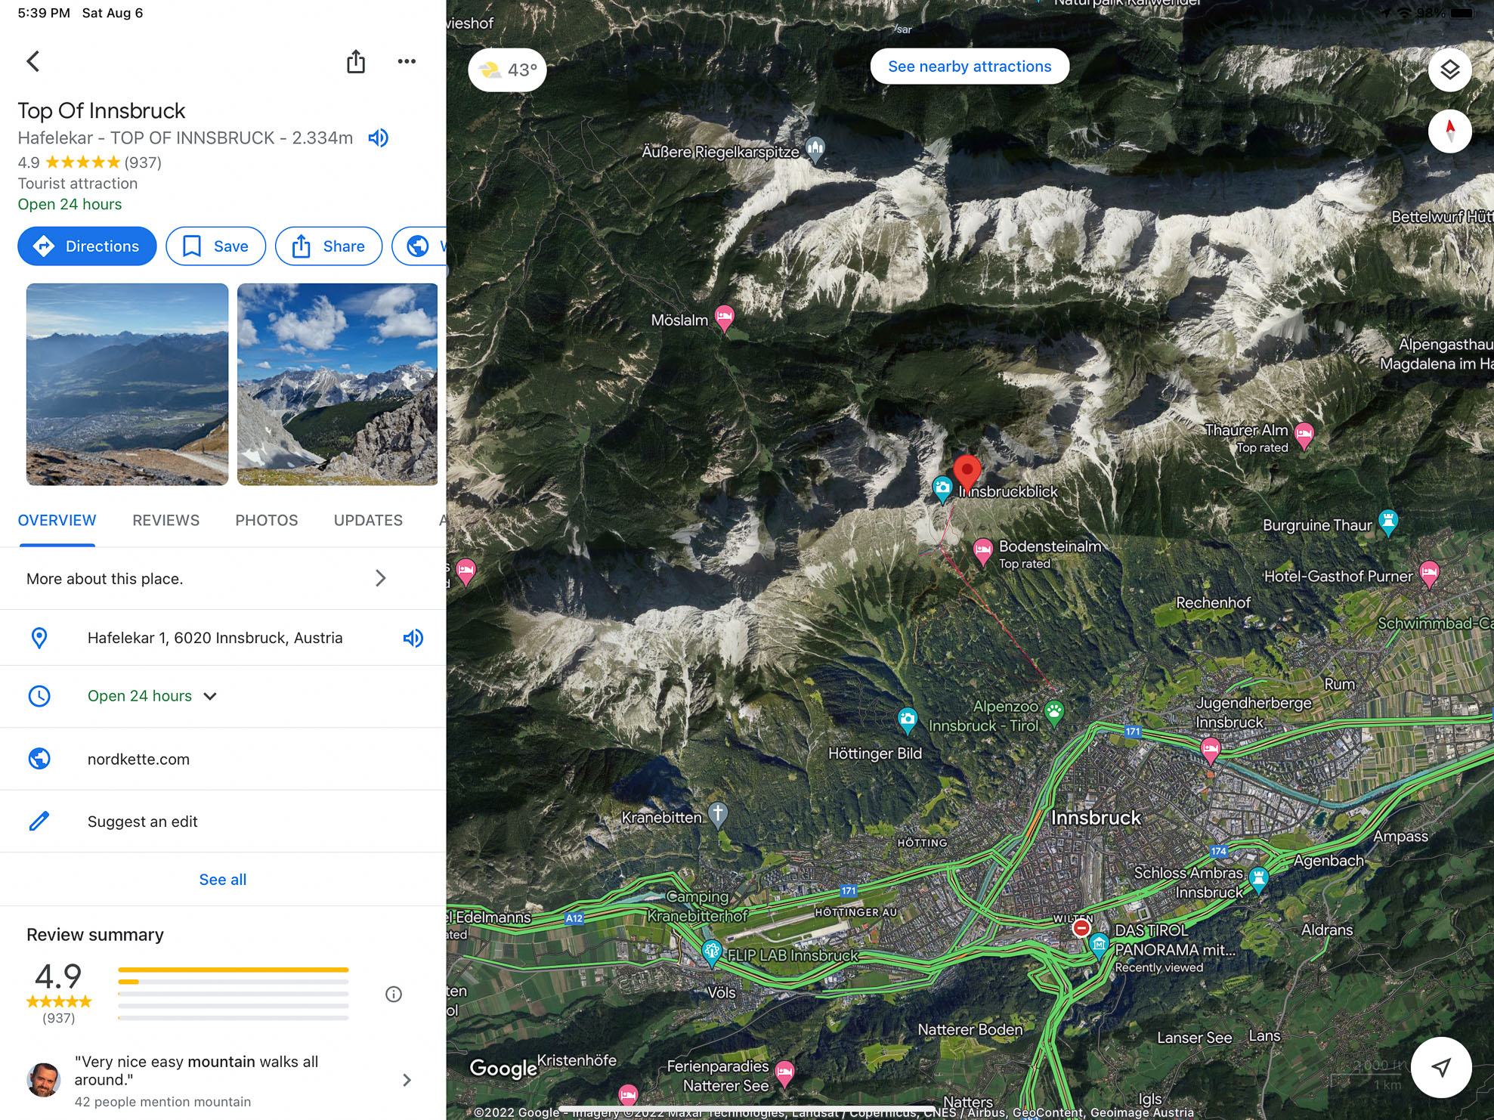Image resolution: width=1494 pixels, height=1120 pixels.
Task: Play audio for the Hafelekar 1 address
Action: [x=413, y=638]
